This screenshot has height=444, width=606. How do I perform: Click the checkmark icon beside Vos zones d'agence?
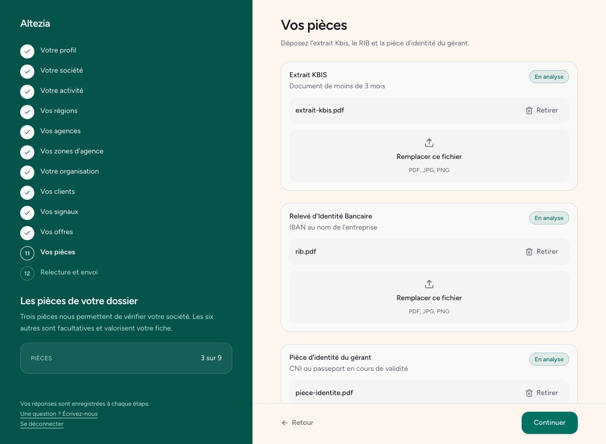[27, 152]
